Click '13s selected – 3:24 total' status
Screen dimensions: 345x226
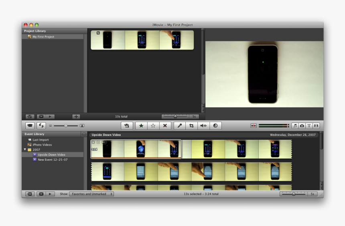point(201,194)
